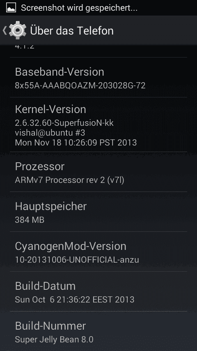Select the Prozessor entry

click(x=98, y=172)
